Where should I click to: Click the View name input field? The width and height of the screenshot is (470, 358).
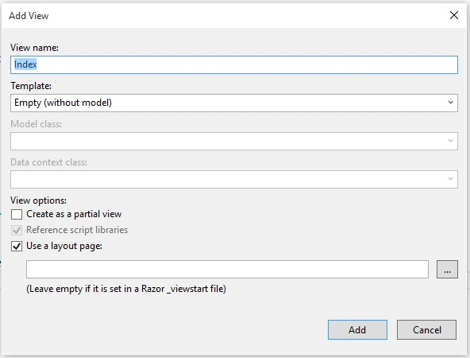tap(234, 64)
